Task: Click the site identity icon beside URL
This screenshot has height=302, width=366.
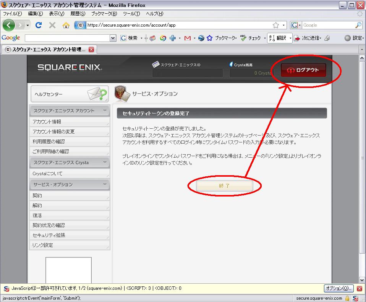Action: 80,25
